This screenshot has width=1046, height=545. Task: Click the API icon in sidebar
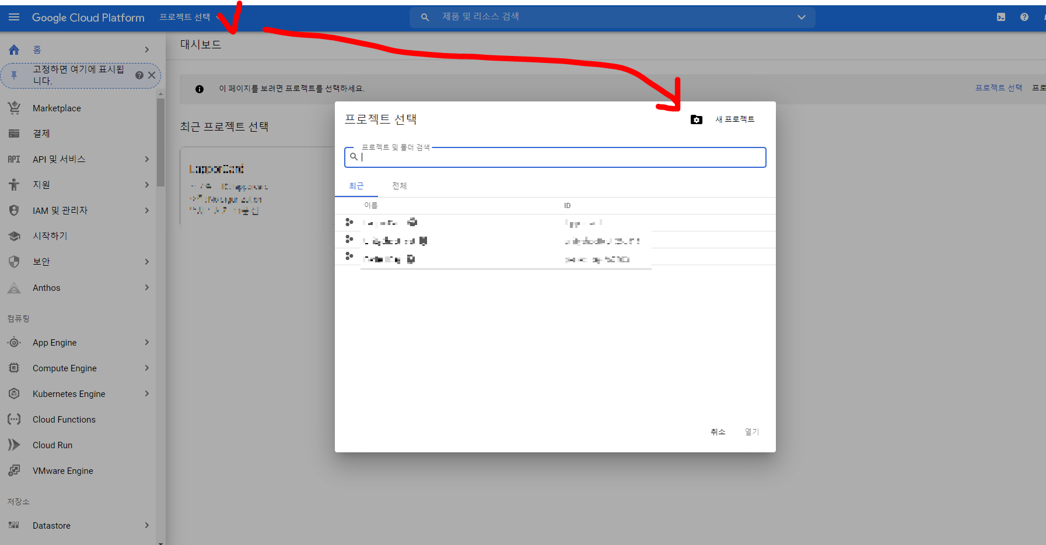point(14,159)
